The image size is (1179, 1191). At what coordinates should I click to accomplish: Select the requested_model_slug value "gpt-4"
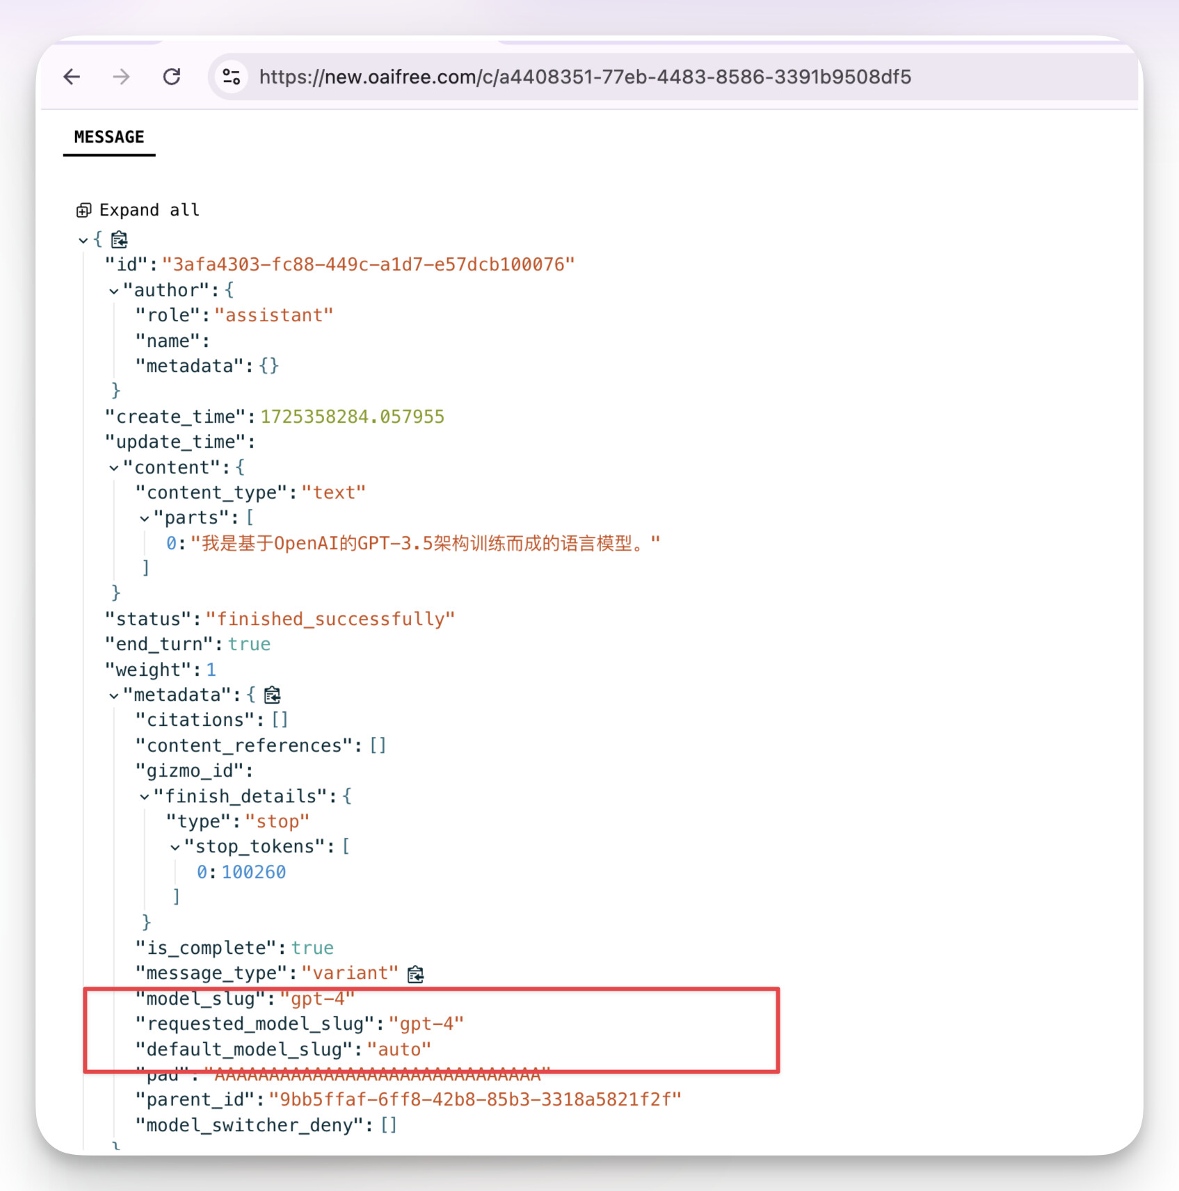pos(426,1023)
